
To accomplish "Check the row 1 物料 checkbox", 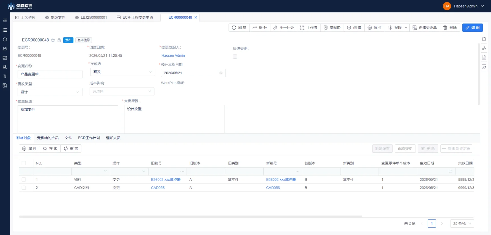I will [x=24, y=180].
